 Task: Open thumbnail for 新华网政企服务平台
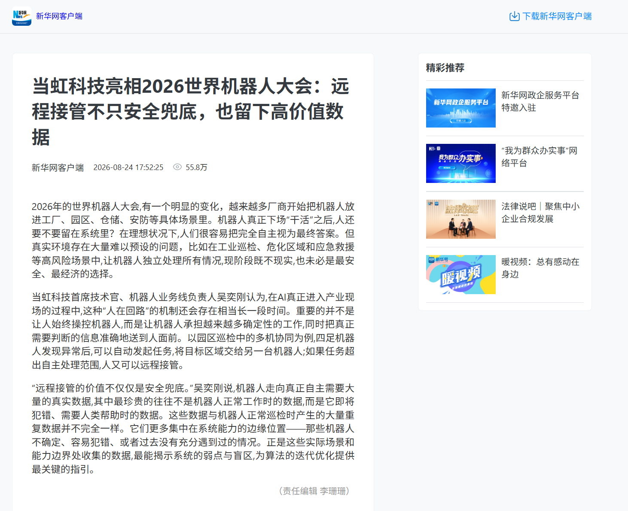[x=461, y=108]
